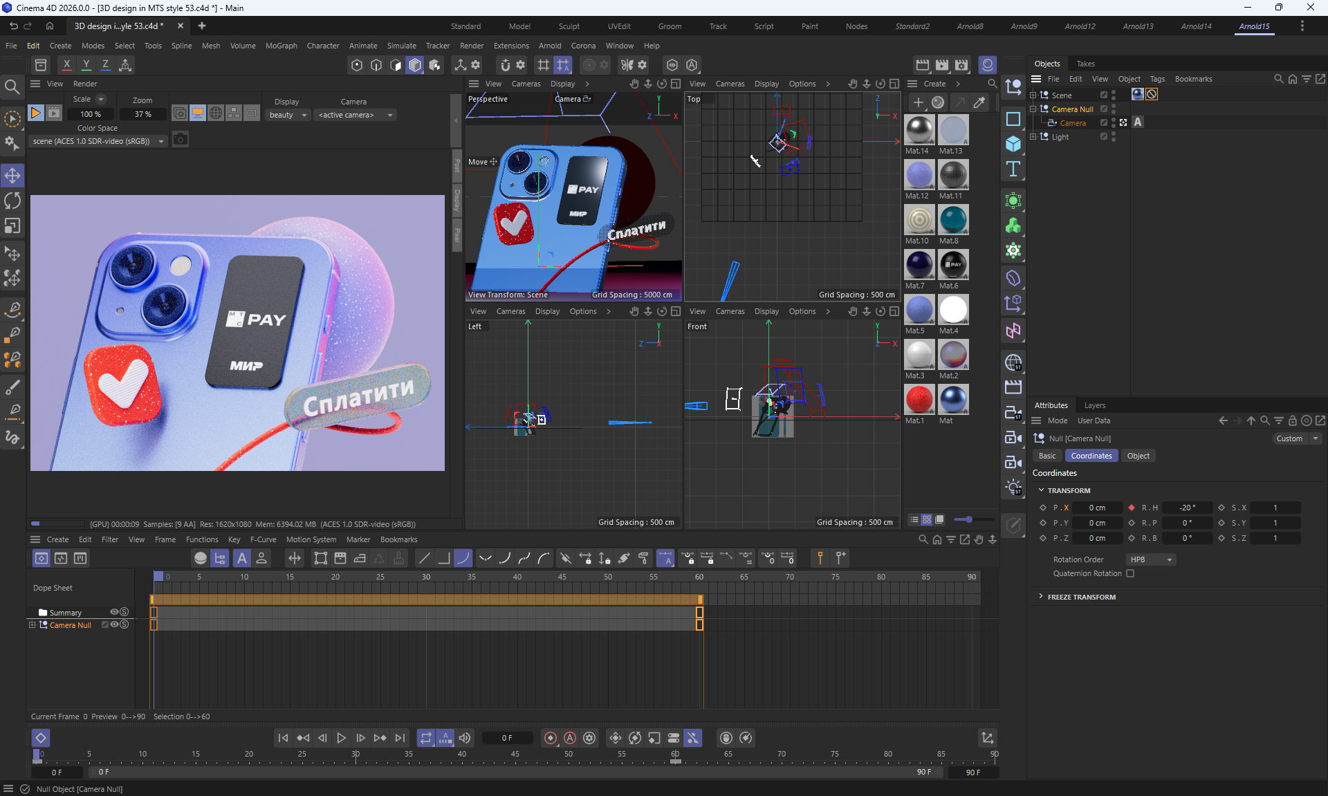
Task: Go to the end of the animation
Action: 400,738
